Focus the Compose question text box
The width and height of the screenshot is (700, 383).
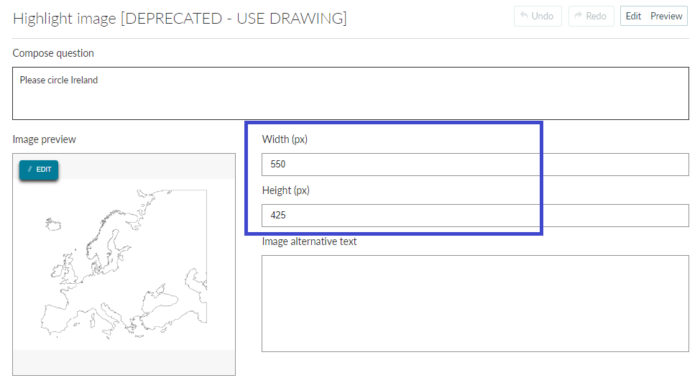[x=351, y=93]
